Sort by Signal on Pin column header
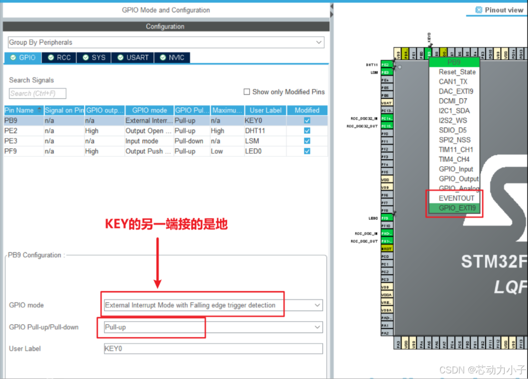This screenshot has width=528, height=379. (64, 110)
